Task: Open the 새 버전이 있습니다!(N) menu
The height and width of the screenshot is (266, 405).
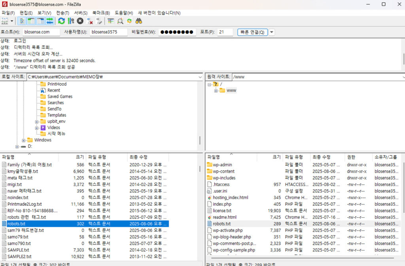Action: point(159,13)
